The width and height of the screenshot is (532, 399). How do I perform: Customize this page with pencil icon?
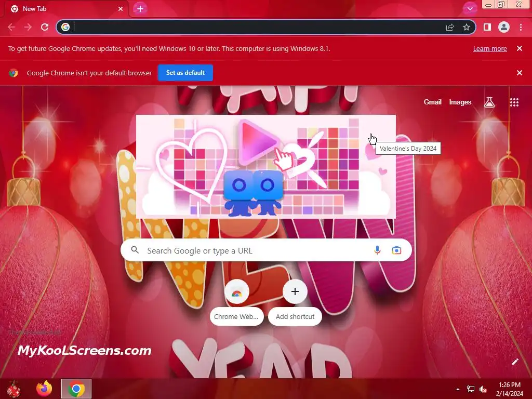click(x=515, y=362)
